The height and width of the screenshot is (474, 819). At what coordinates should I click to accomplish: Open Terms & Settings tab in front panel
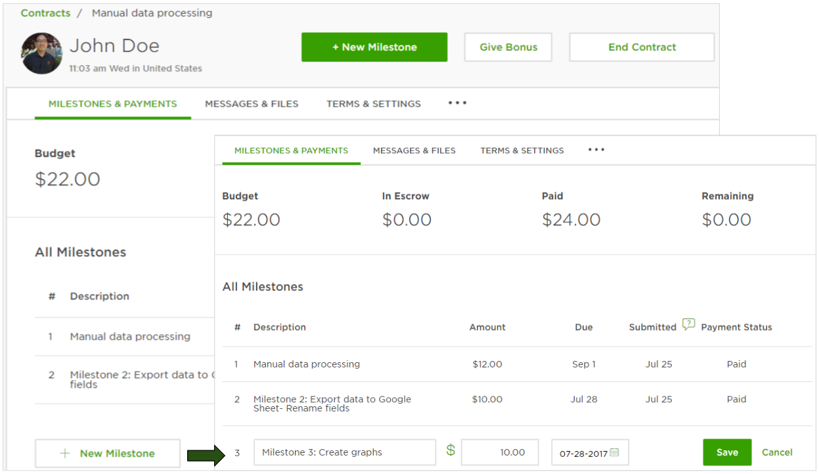[x=521, y=151]
